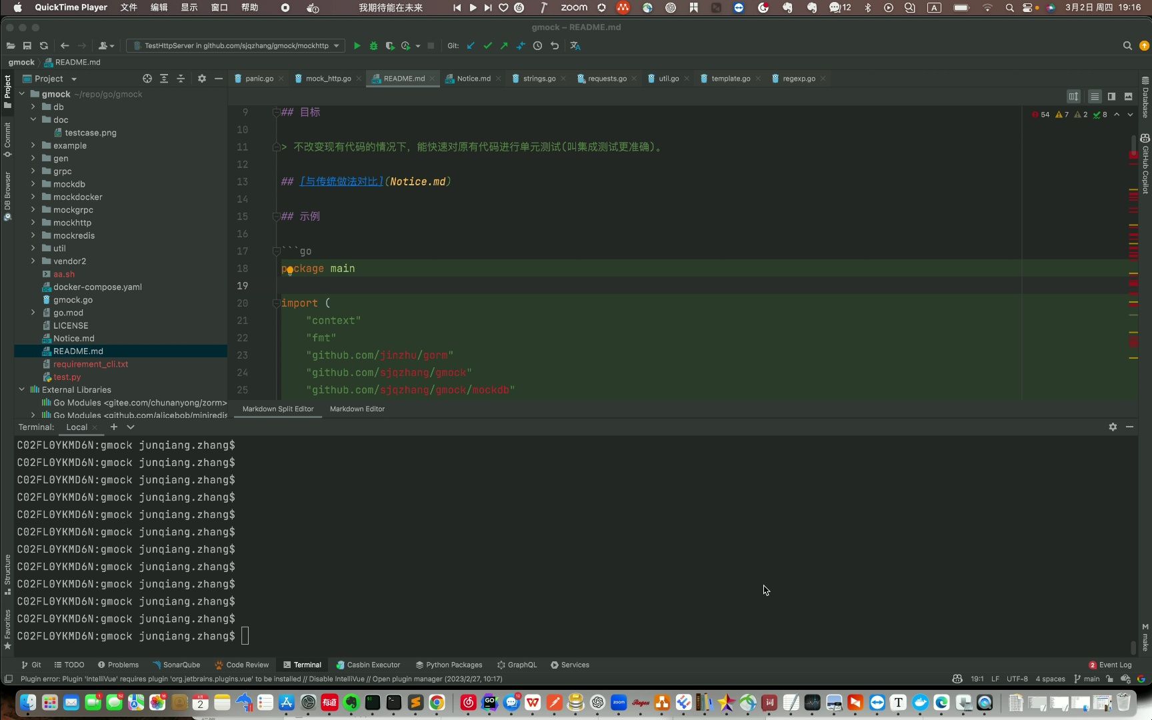Expand the db folder
Image resolution: width=1152 pixels, height=720 pixels.
pyautogui.click(x=33, y=107)
